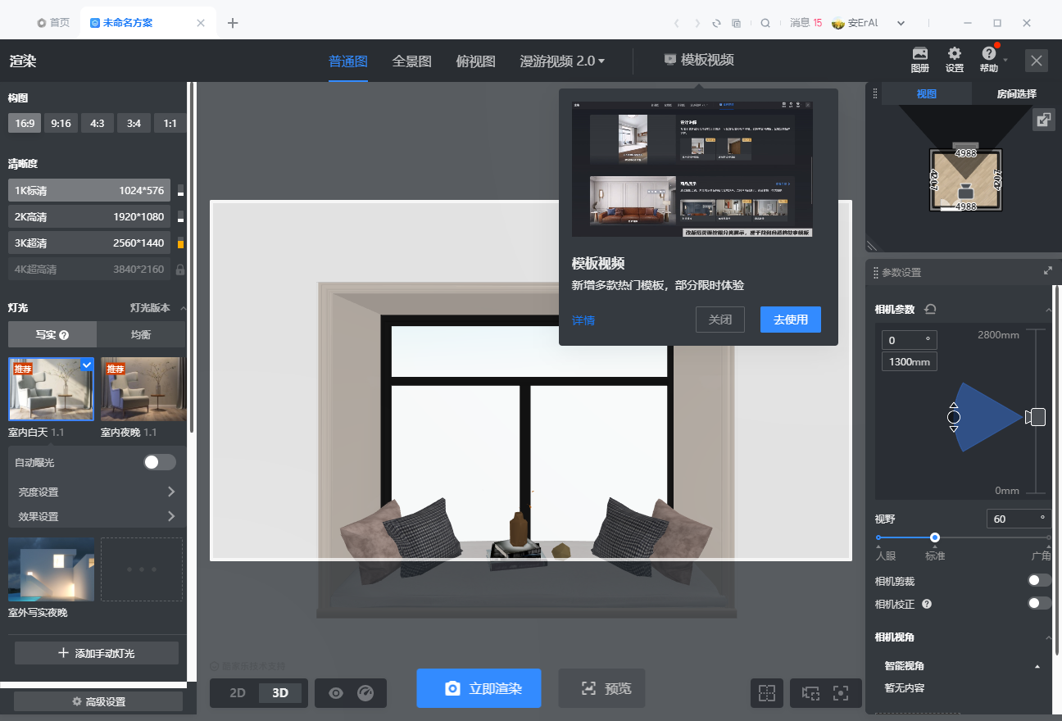This screenshot has height=721, width=1062.
Task: Click 关闭 in template video popup
Action: tap(720, 320)
